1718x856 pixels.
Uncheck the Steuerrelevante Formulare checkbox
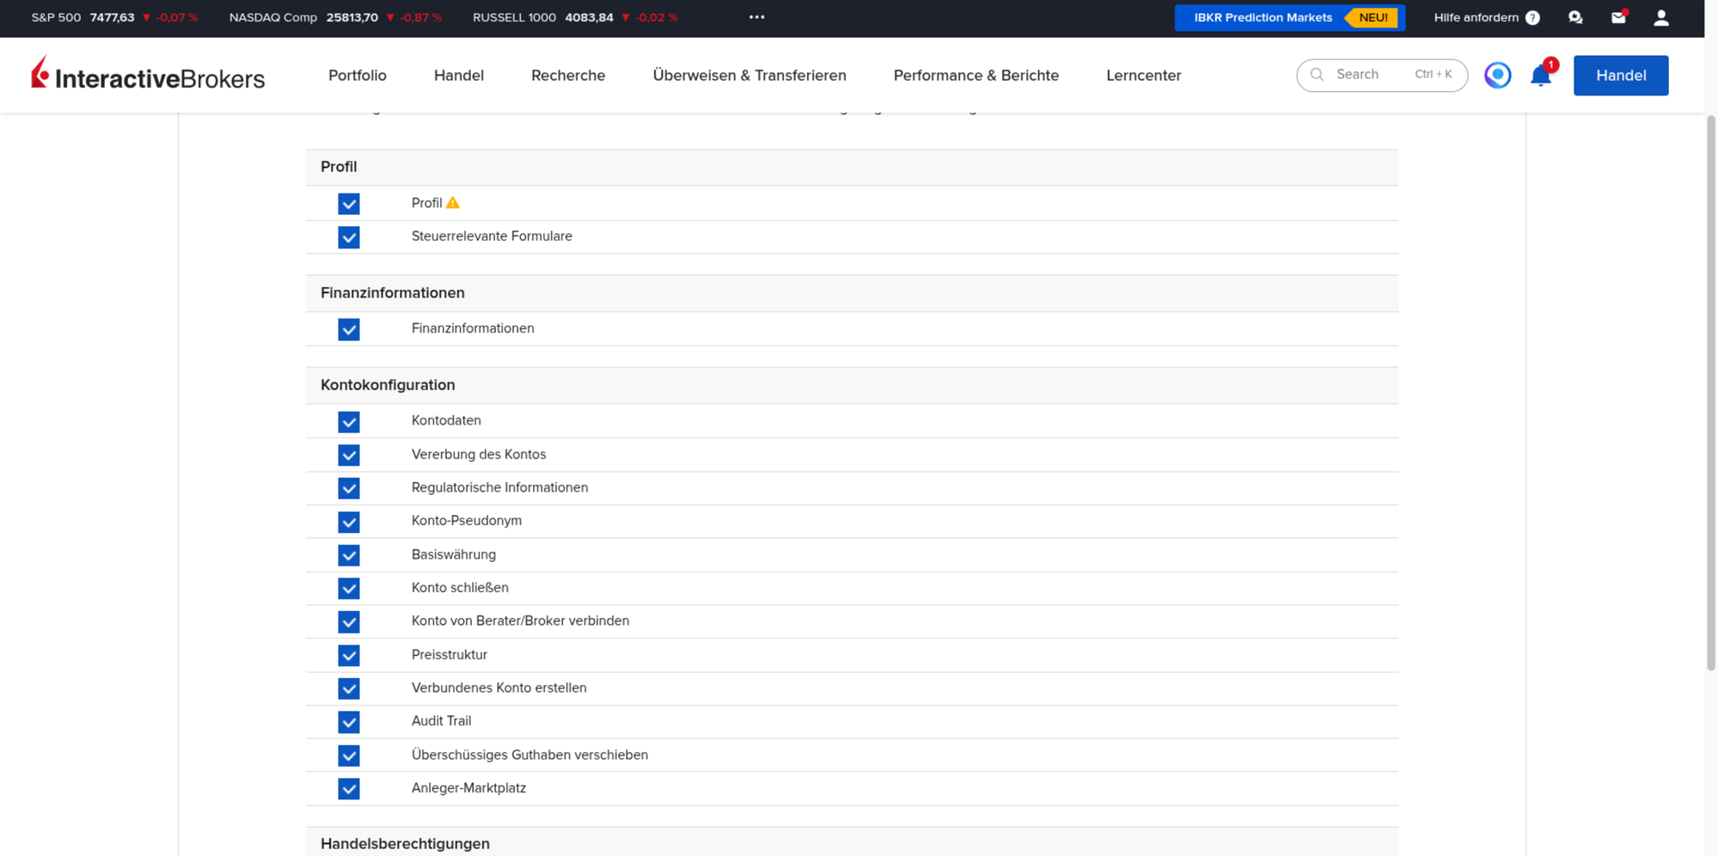(348, 237)
